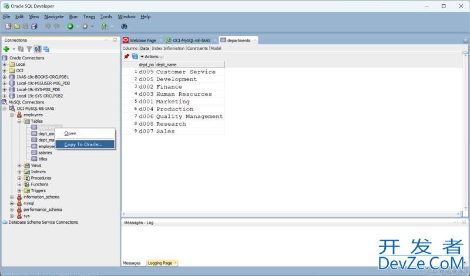Click the employees schema user icon
The width and height of the screenshot is (470, 276).
click(x=19, y=115)
